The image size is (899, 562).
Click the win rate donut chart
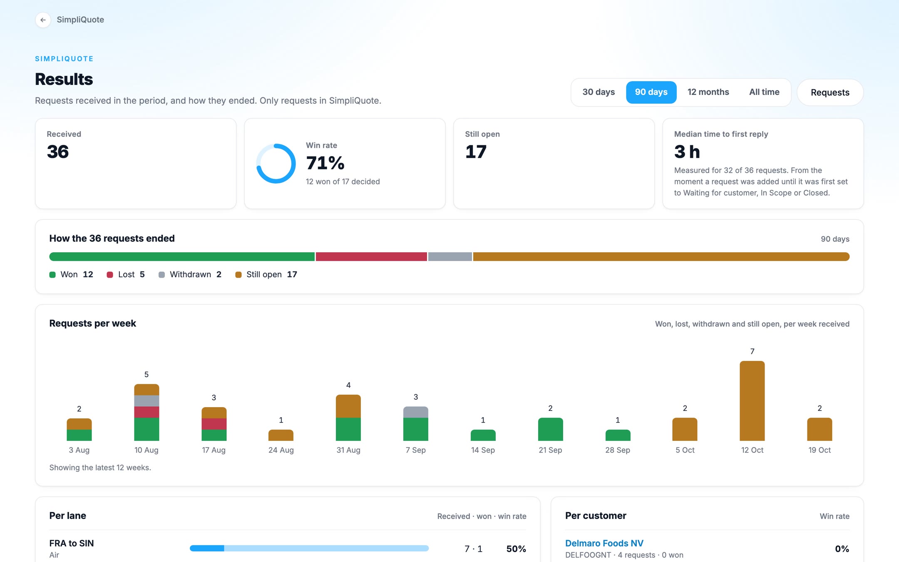coord(276,164)
